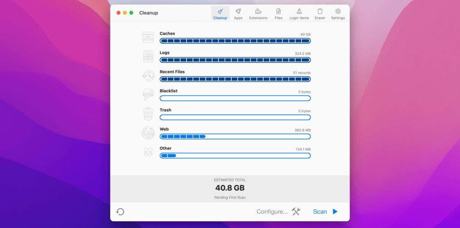Select the Logs document icon
The width and height of the screenshot is (460, 228).
[x=148, y=56]
